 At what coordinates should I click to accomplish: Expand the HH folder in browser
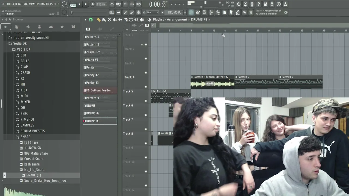point(23,84)
